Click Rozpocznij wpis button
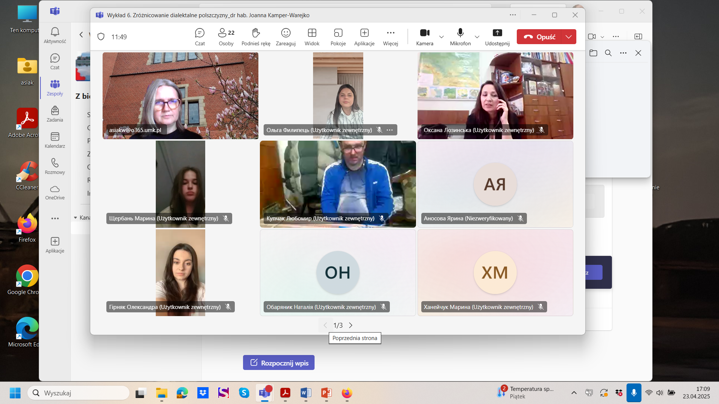719x404 pixels. point(279,363)
